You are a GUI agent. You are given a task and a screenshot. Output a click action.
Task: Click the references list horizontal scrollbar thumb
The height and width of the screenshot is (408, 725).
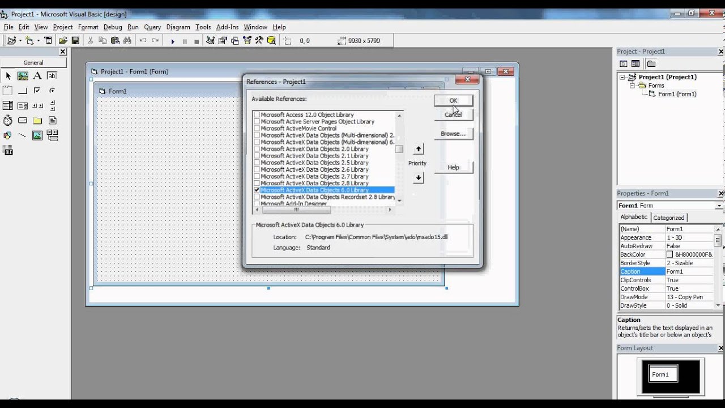(296, 210)
